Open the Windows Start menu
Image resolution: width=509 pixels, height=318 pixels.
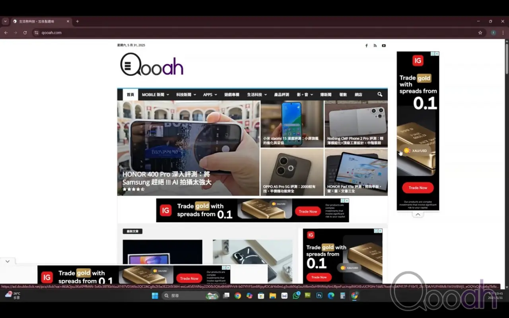[155, 296]
